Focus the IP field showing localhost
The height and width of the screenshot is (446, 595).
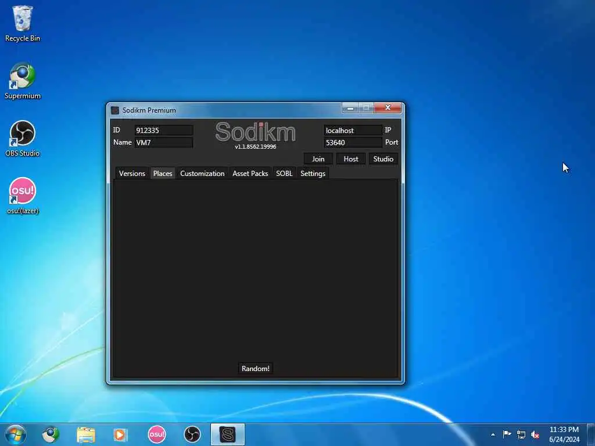[353, 130]
